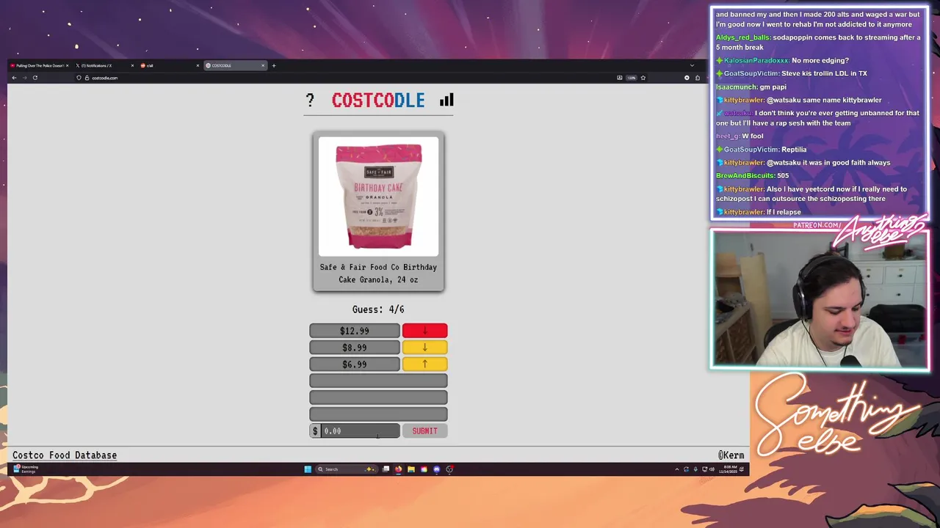Click the microphone tray icon
This screenshot has width=940, height=528.
[x=695, y=469]
